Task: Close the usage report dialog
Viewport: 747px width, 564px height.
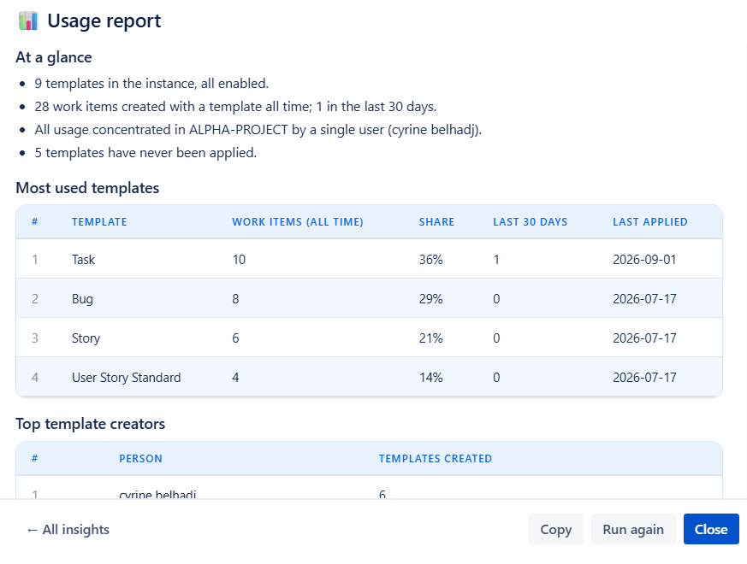Action: (711, 529)
